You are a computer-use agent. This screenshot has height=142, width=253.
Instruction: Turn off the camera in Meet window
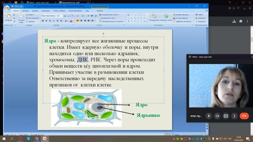(217, 116)
